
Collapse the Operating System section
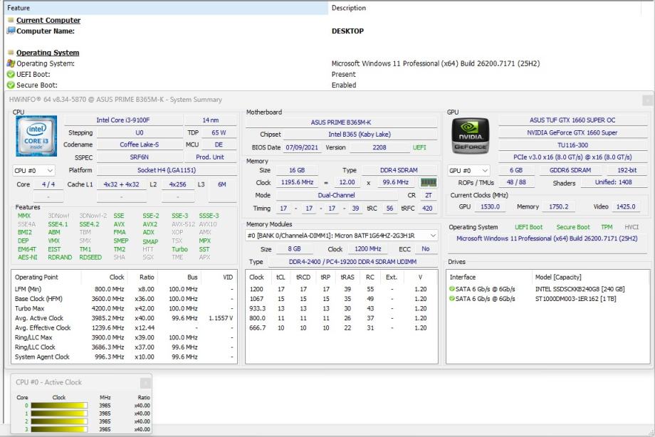pos(11,53)
